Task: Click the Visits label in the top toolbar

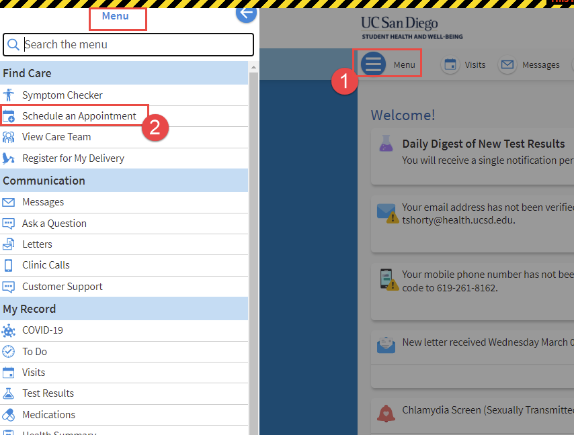Action: point(475,64)
